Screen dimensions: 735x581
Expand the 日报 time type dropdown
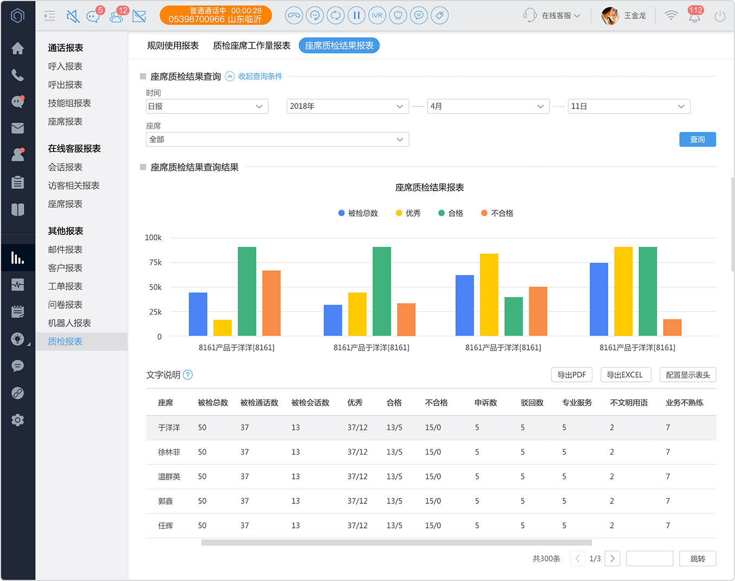coord(207,106)
